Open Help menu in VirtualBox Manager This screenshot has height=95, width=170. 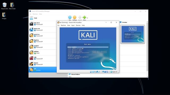click(x=40, y=14)
